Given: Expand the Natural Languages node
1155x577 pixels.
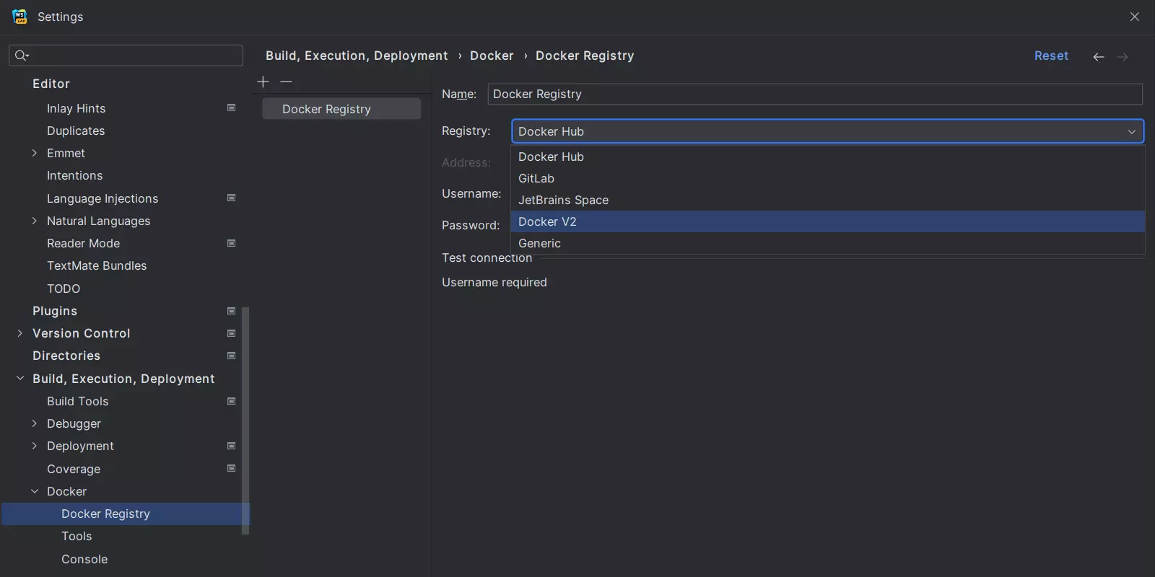Looking at the screenshot, I should [35, 221].
